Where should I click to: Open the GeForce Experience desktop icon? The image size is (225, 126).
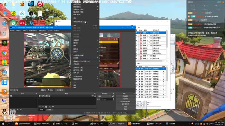coord(4,43)
